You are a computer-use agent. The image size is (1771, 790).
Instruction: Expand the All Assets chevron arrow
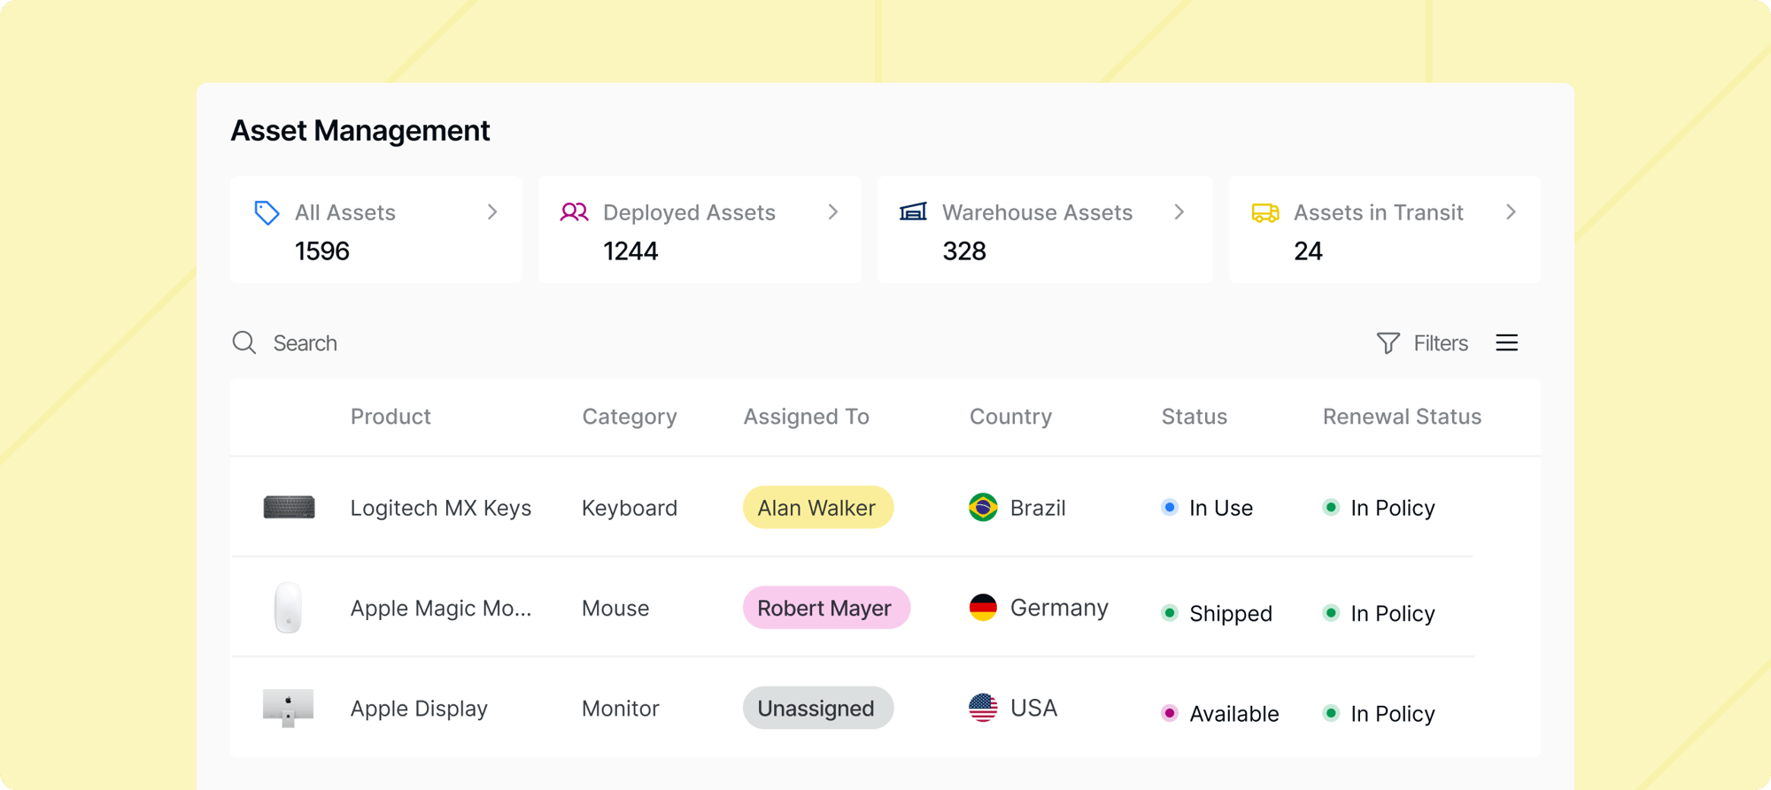(x=492, y=212)
